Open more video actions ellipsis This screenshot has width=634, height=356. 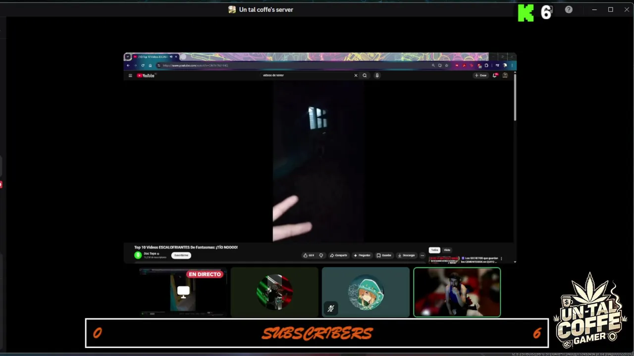pyautogui.click(x=423, y=256)
